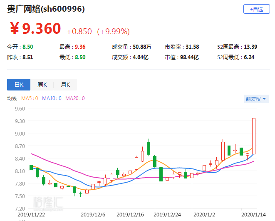This screenshot has height=221, width=275.
Task: Click the 8.70 price axis label
Action: pos(20,146)
